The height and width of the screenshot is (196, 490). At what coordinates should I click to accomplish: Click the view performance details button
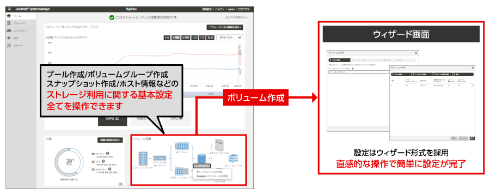[x=225, y=27]
